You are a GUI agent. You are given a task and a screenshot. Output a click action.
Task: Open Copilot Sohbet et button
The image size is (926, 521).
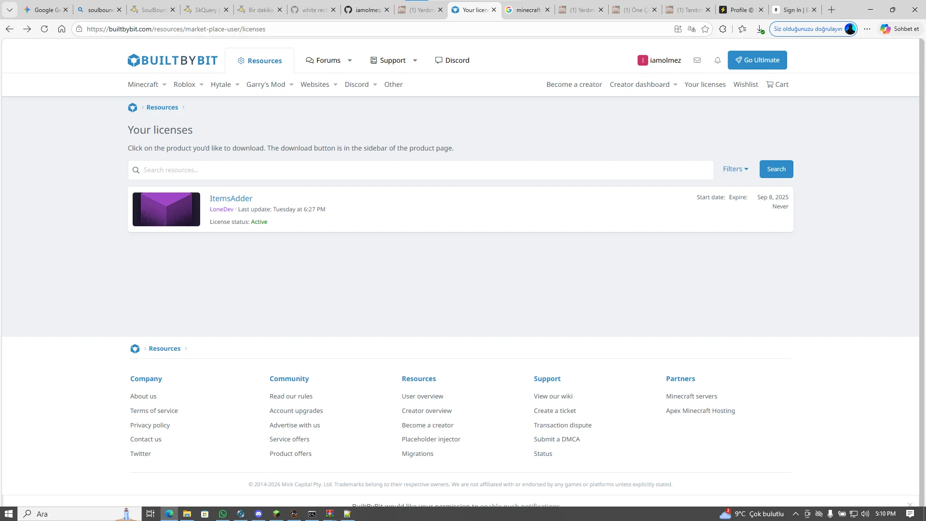coord(899,29)
